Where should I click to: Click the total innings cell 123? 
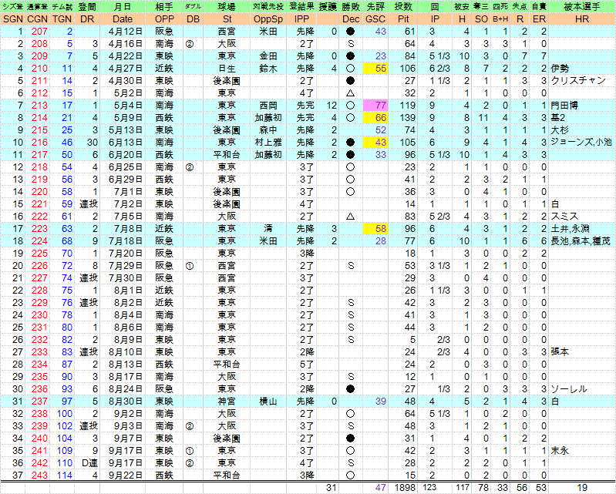coord(429,487)
